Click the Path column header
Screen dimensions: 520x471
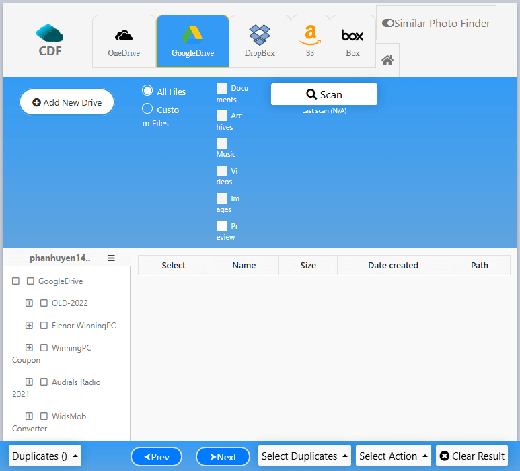point(480,265)
